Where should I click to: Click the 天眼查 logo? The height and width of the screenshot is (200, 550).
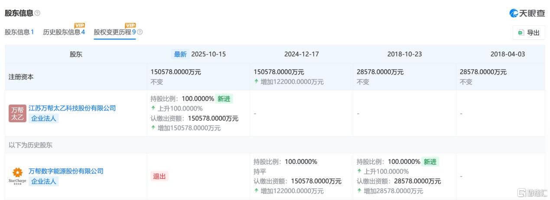527,13
